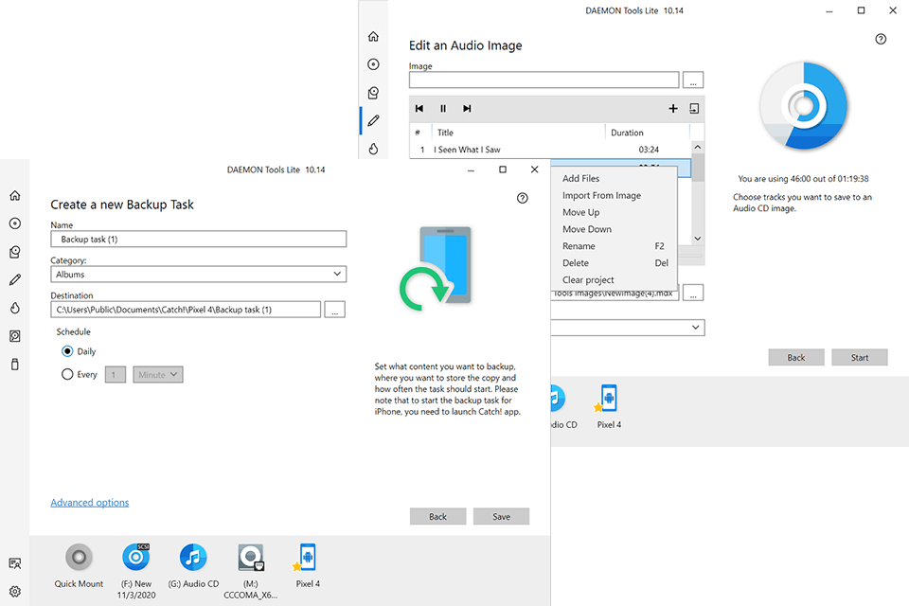Browse for Destination folder with ellipsis button
The height and width of the screenshot is (606, 909).
pos(334,310)
